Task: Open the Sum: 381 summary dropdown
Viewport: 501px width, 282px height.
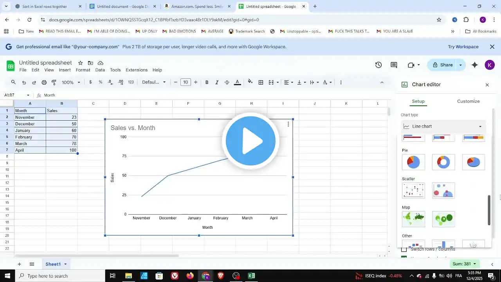Action: click(x=464, y=264)
